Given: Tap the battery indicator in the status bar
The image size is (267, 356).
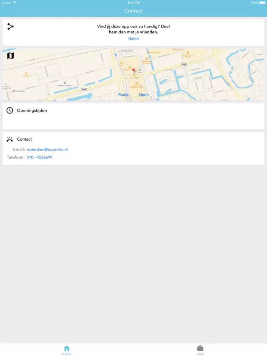Looking at the screenshot, I should [262, 3].
